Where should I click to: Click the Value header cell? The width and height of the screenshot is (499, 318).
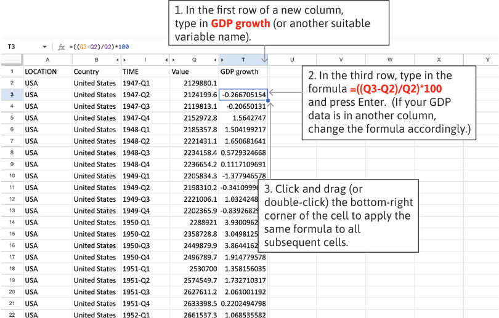[x=194, y=71]
